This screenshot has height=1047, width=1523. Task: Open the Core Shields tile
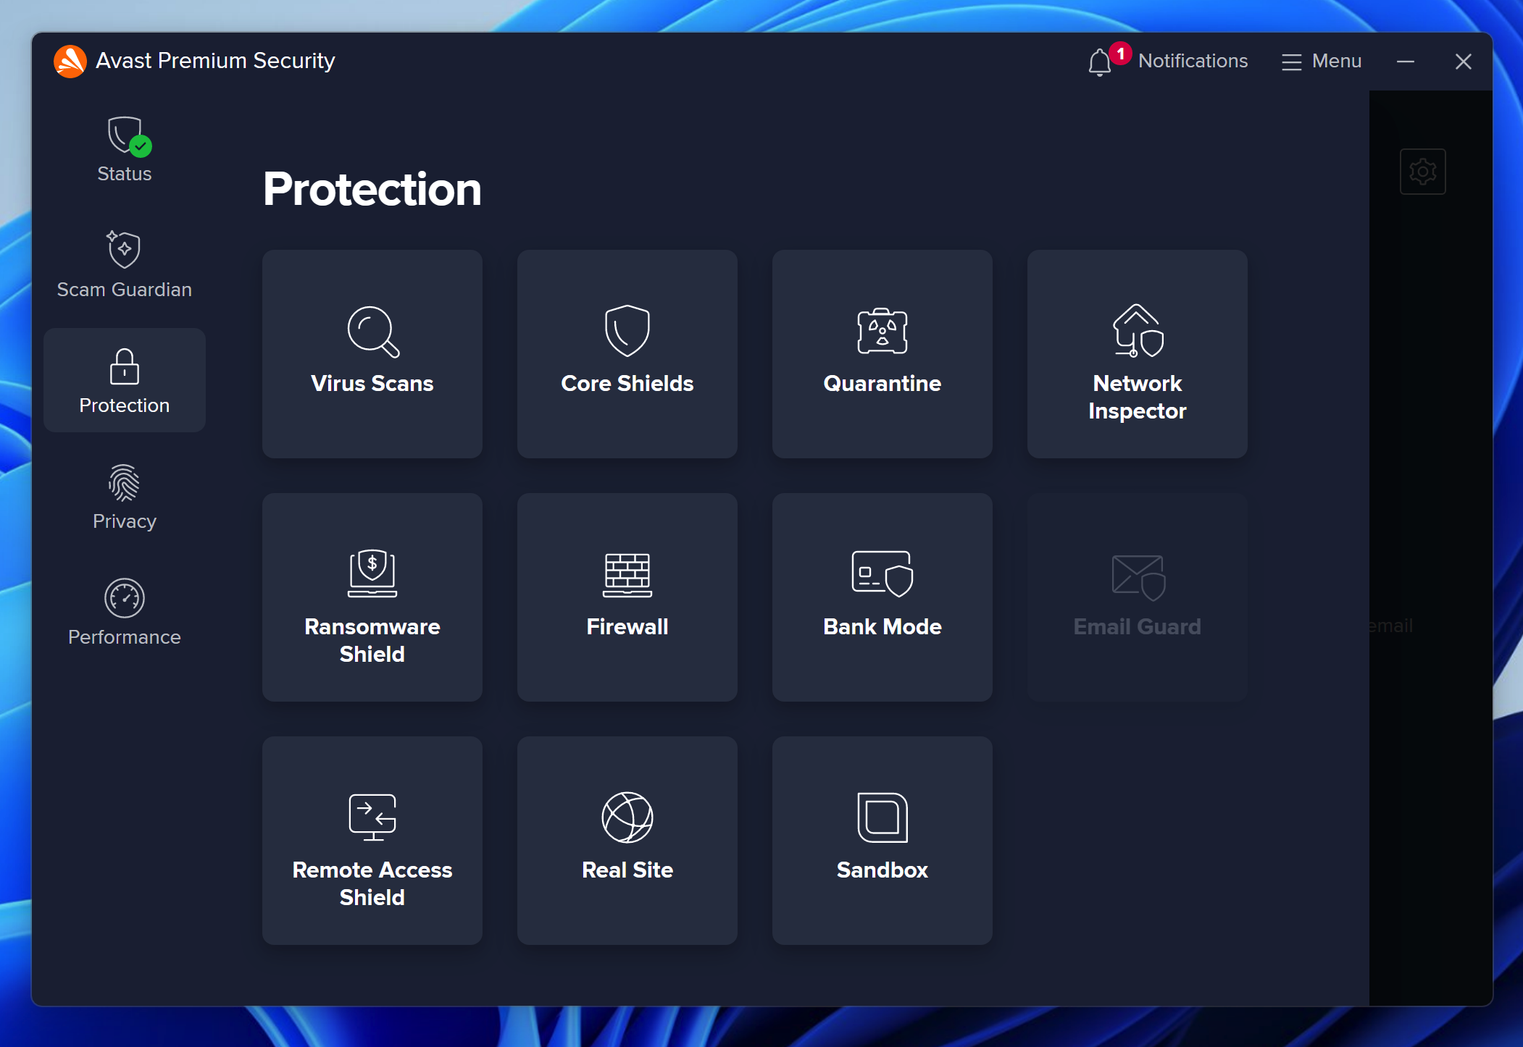(x=627, y=354)
